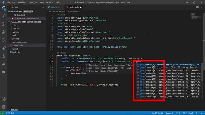The image size is (205, 115).
Task: Open the Accounts menu
Action: click(x=4, y=99)
